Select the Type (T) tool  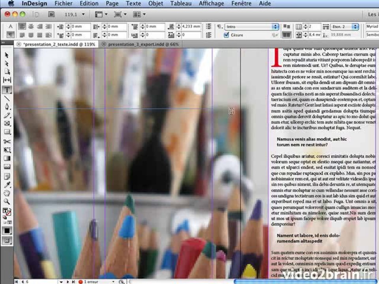[x=7, y=90]
